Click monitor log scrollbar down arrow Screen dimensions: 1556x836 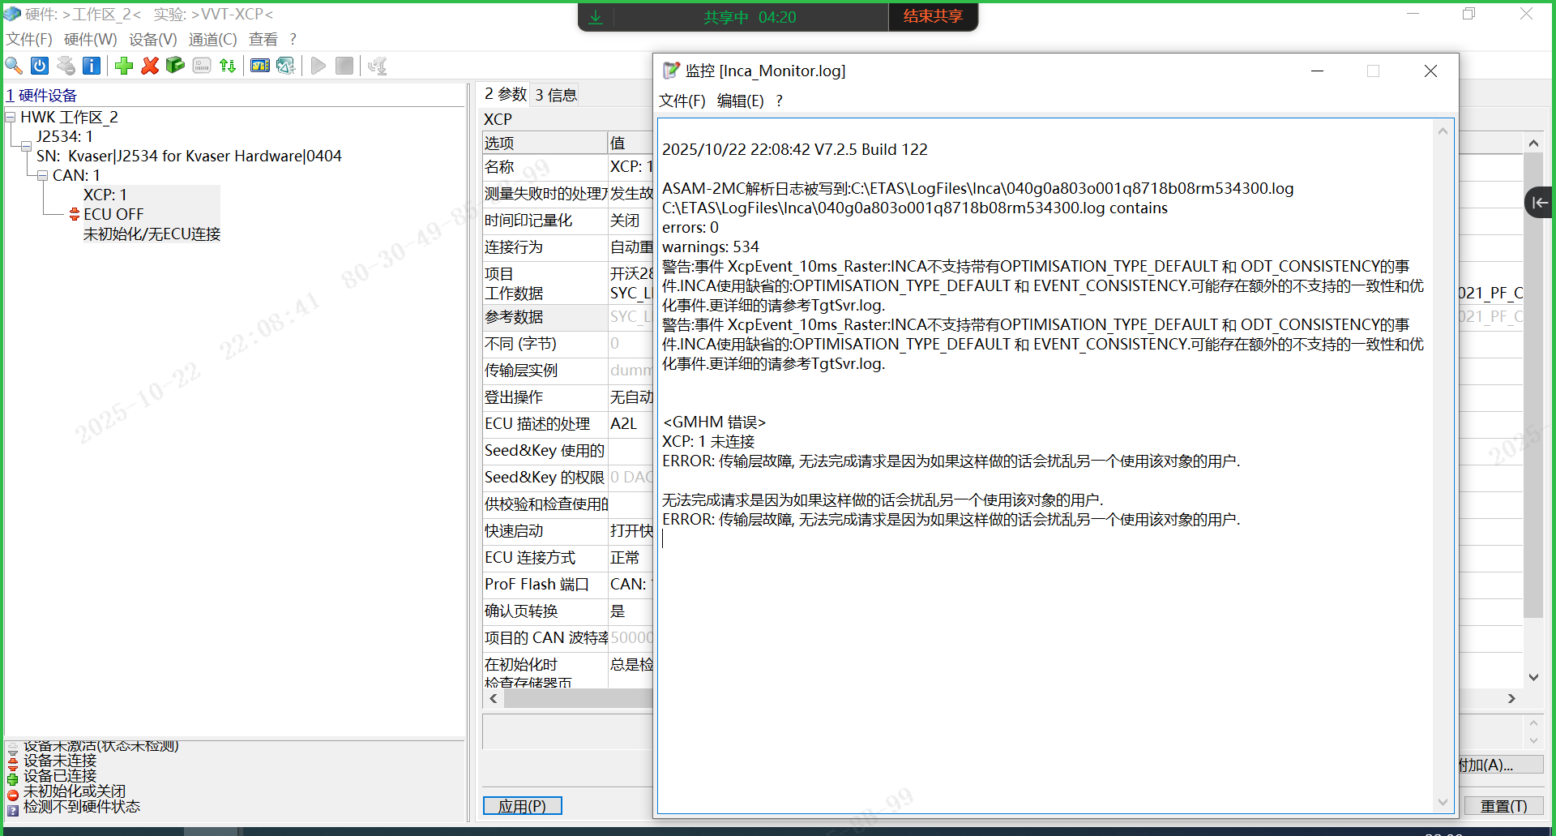[x=1443, y=802]
